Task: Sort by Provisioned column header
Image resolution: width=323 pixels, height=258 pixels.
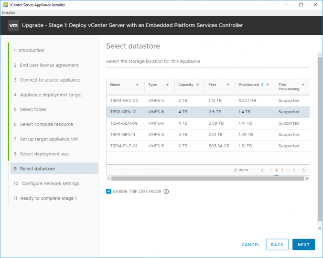Action: [248, 85]
